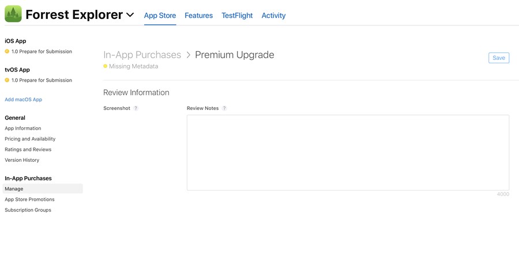Viewport: 519px width, 258px height.
Task: Open Ratings and Reviews section
Action: point(28,149)
